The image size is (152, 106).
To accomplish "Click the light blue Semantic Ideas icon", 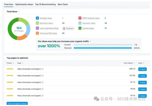I will pos(80,23).
